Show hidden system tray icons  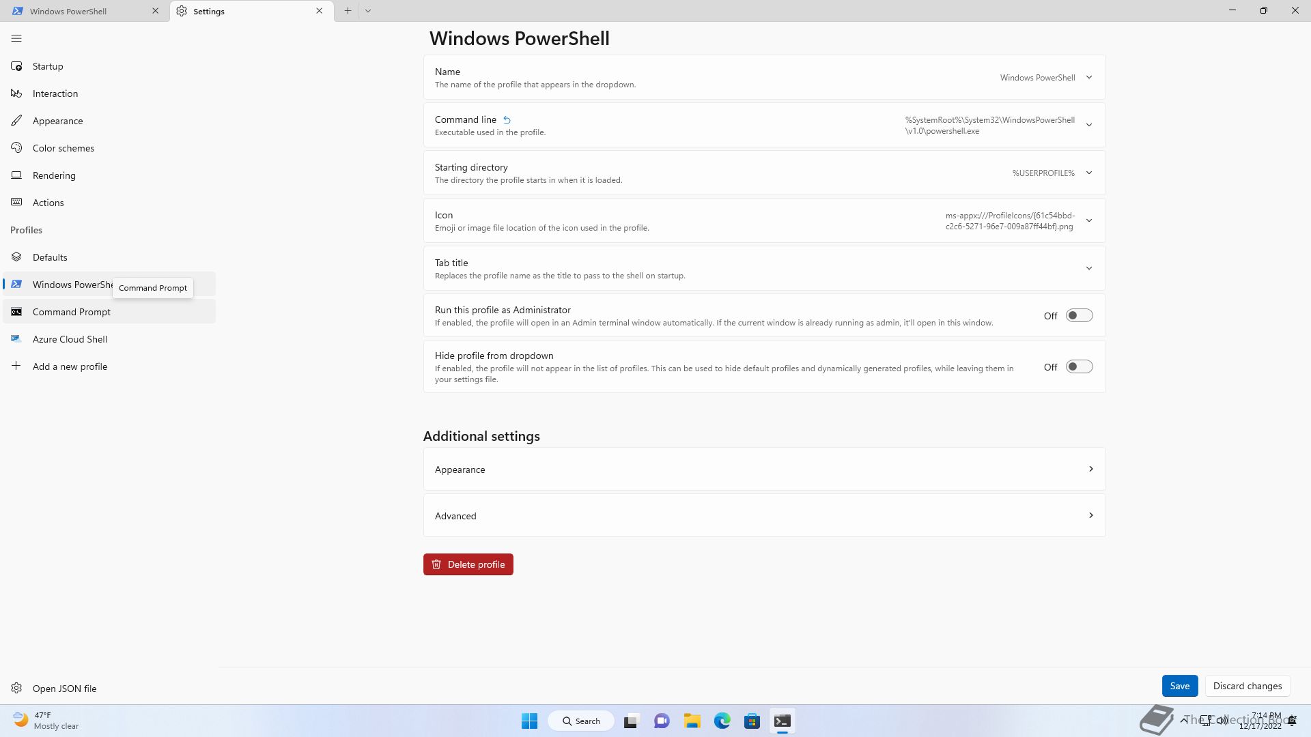click(1183, 721)
